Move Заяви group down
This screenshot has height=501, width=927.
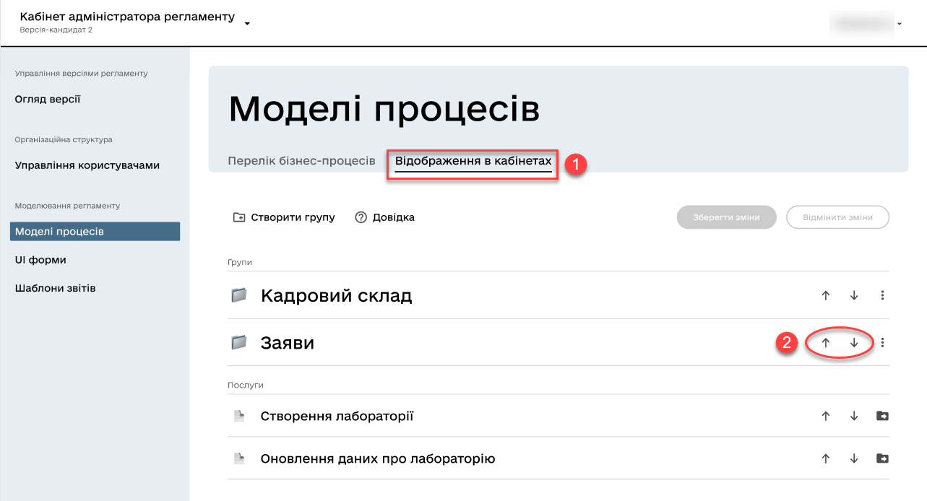click(854, 343)
